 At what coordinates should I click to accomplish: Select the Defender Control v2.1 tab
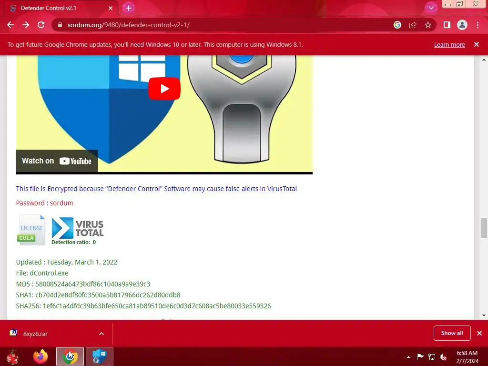(61, 8)
